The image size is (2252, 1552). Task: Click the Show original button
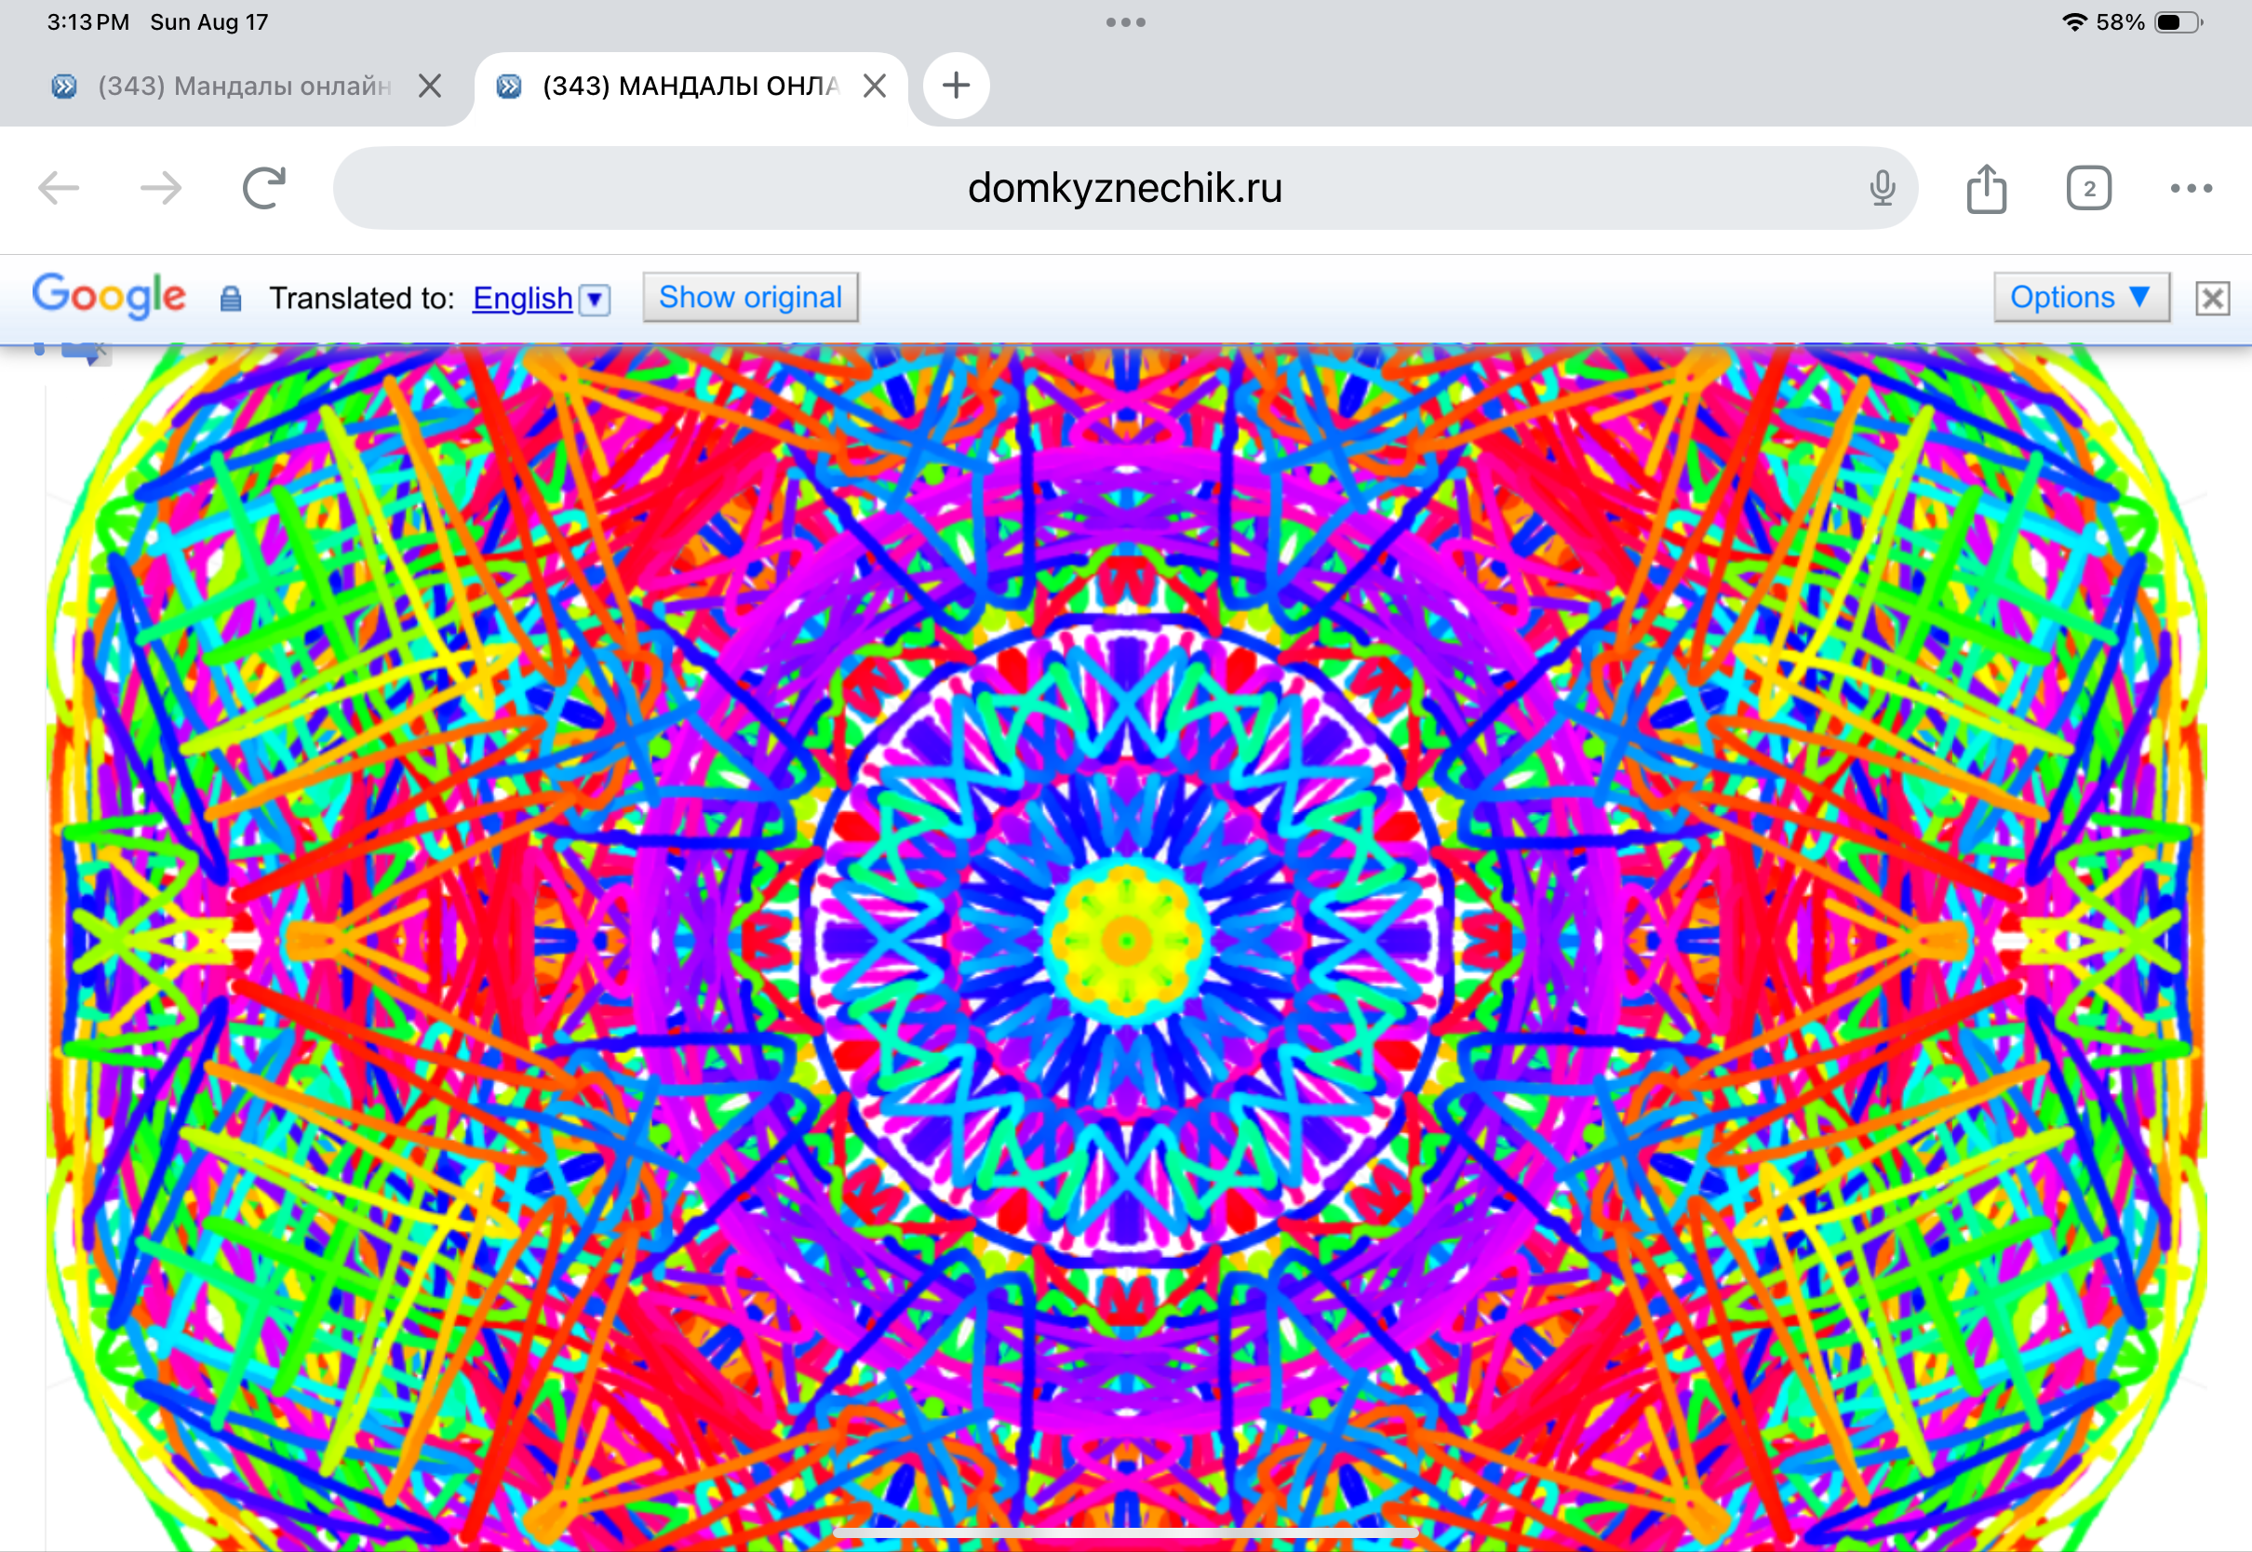(x=750, y=297)
